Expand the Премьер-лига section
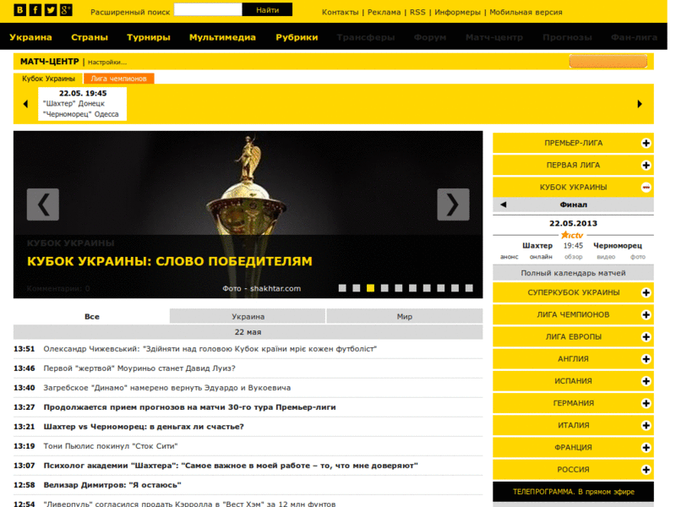This screenshot has width=676, height=507. [646, 143]
